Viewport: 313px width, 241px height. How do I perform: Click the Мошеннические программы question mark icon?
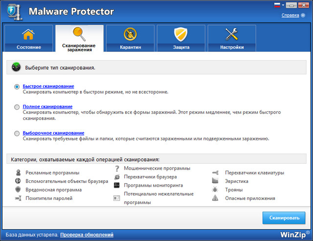click(116, 169)
